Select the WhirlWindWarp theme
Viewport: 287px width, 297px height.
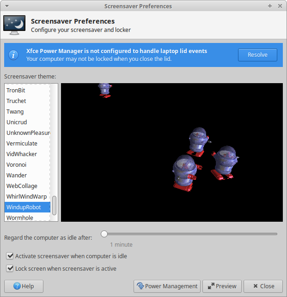(x=27, y=196)
